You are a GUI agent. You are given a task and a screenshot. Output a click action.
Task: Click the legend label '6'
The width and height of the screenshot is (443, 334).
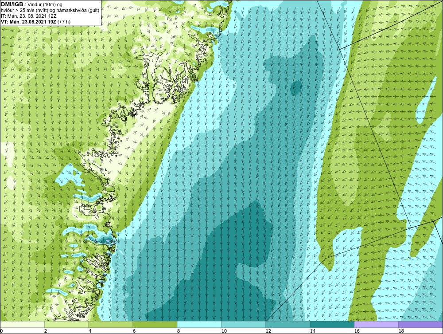point(134,331)
